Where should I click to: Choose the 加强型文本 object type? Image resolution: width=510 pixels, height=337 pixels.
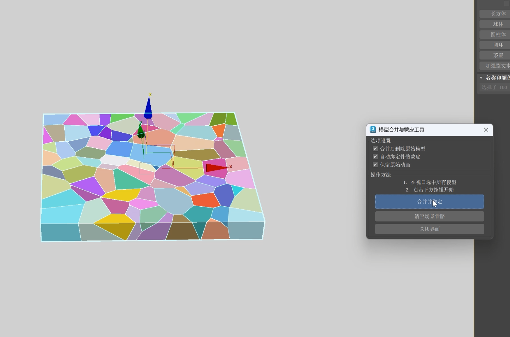495,66
